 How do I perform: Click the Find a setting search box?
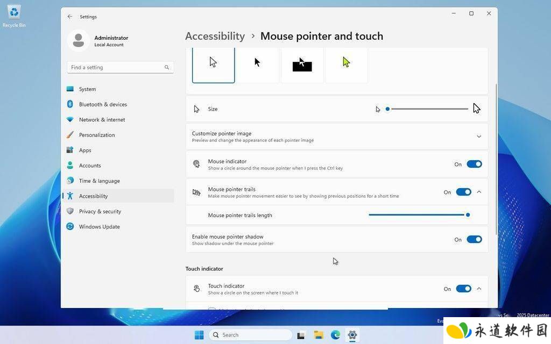120,67
